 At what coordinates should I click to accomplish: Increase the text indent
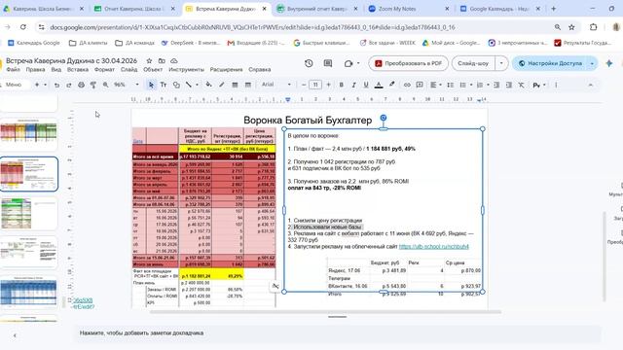pos(508,85)
